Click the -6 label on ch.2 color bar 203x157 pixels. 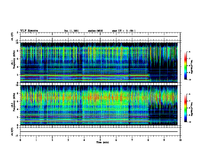[189, 94]
